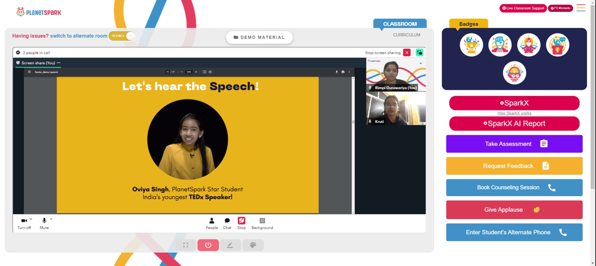Viewport: 596px width, 266px height.
Task: Open PS Moments
Action: click(x=560, y=8)
